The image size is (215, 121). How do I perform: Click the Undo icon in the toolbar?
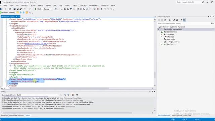25,9
